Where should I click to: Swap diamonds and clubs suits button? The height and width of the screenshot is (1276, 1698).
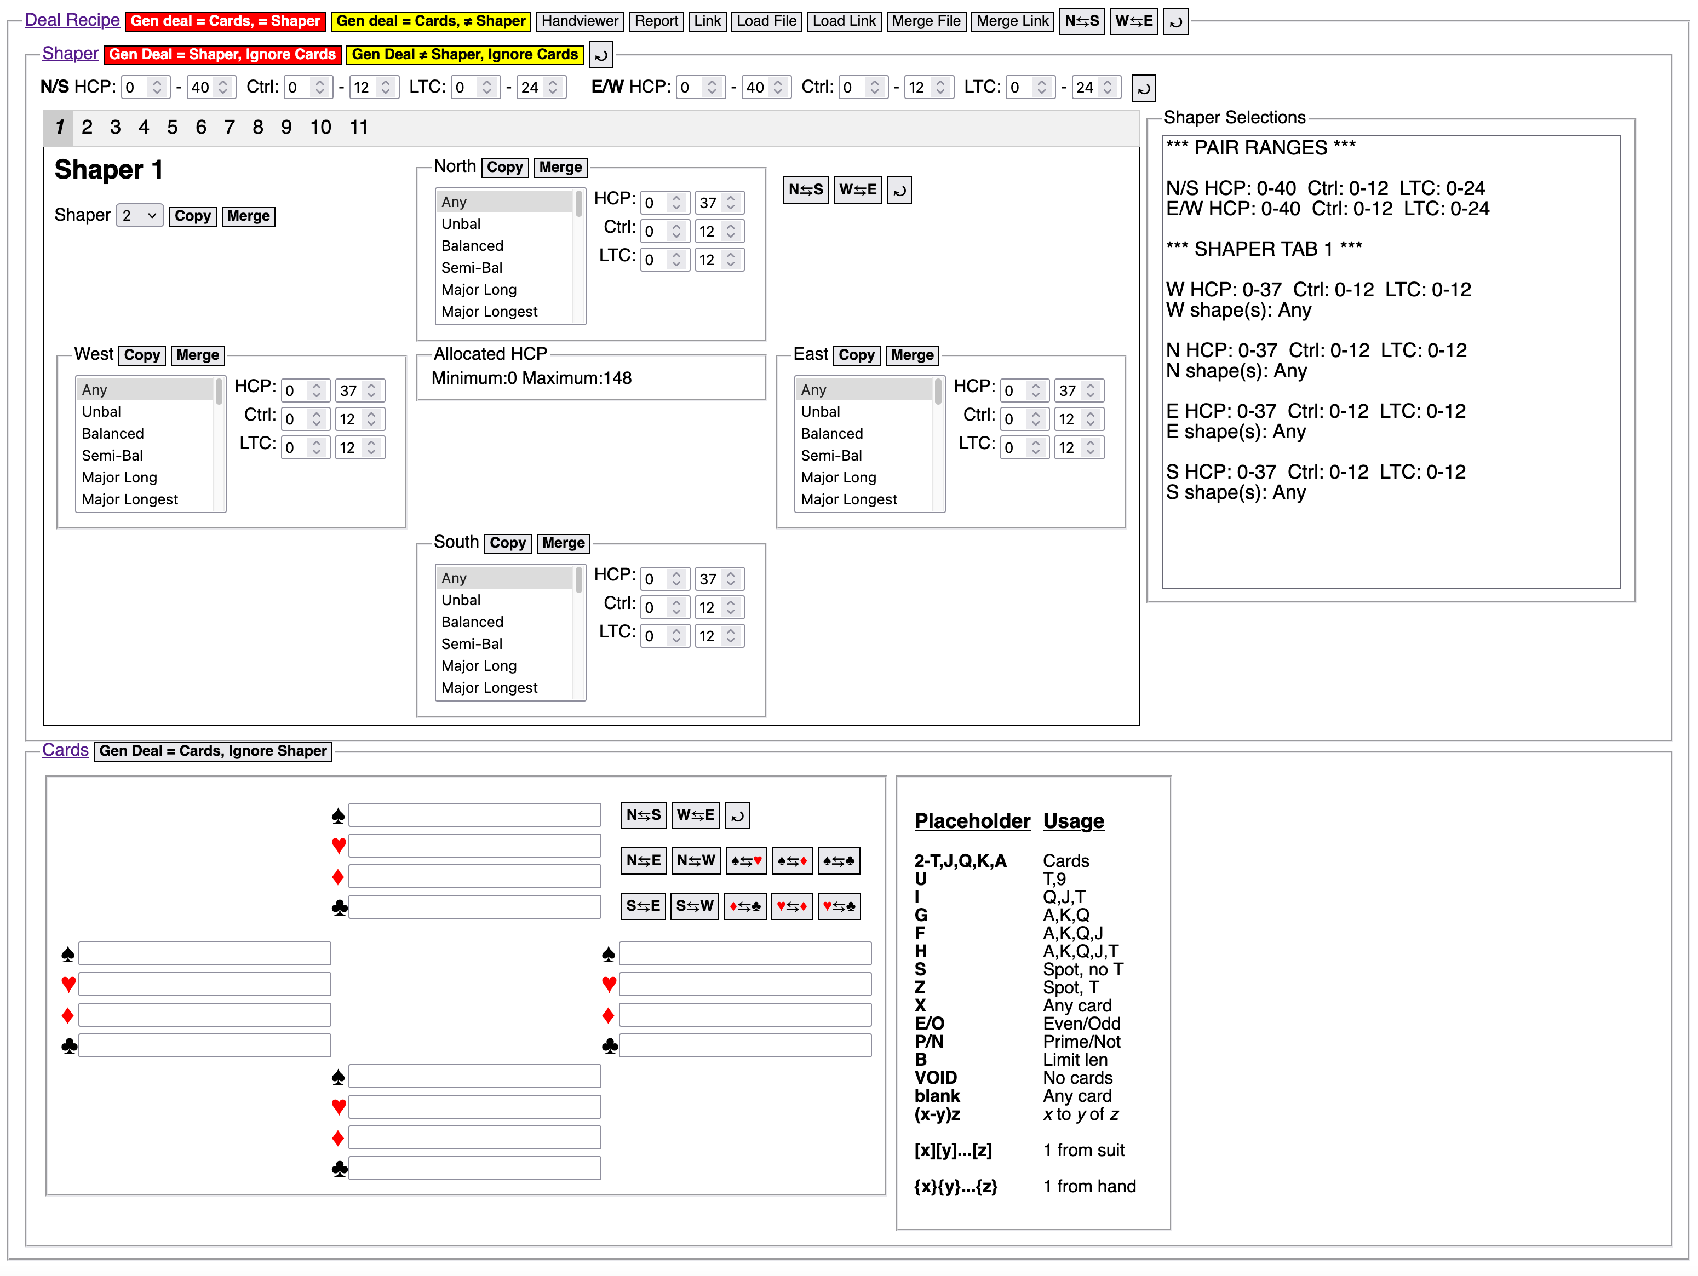[745, 906]
